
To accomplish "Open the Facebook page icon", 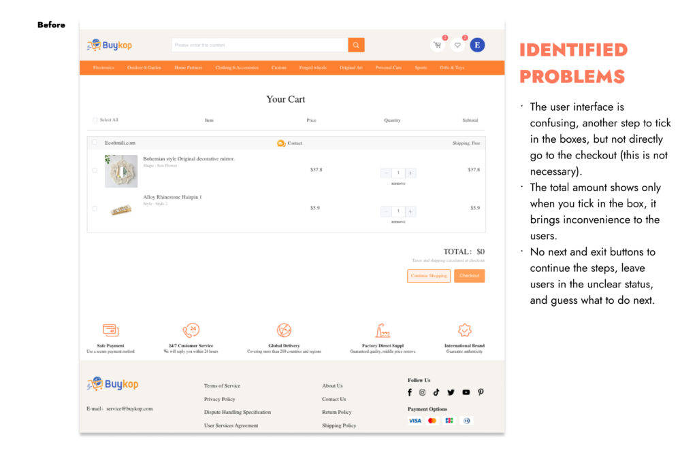I will [409, 392].
